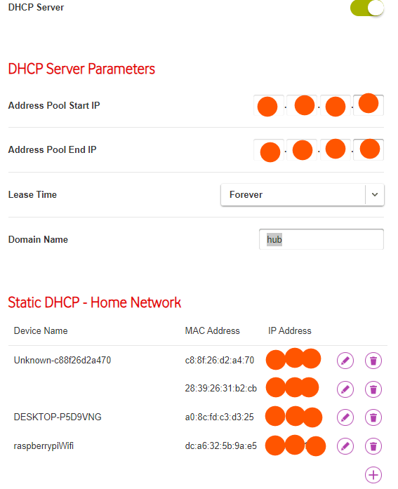This screenshot has height=489, width=398.
Task: Click the first octet of Pool End IP
Action: tap(269, 150)
